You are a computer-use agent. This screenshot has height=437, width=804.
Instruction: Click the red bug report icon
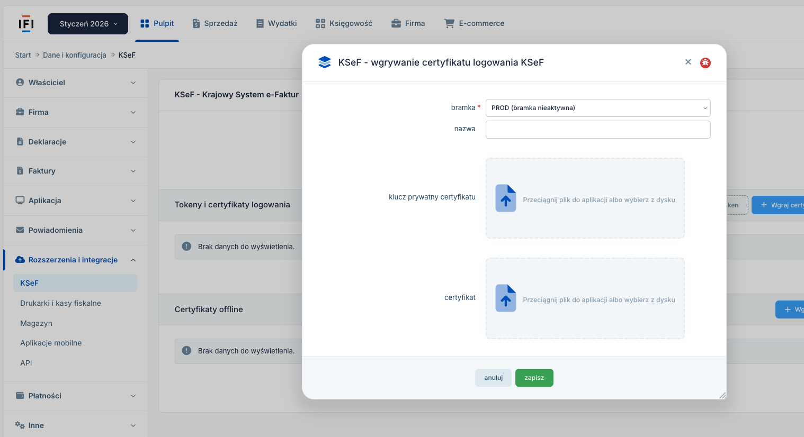point(705,63)
